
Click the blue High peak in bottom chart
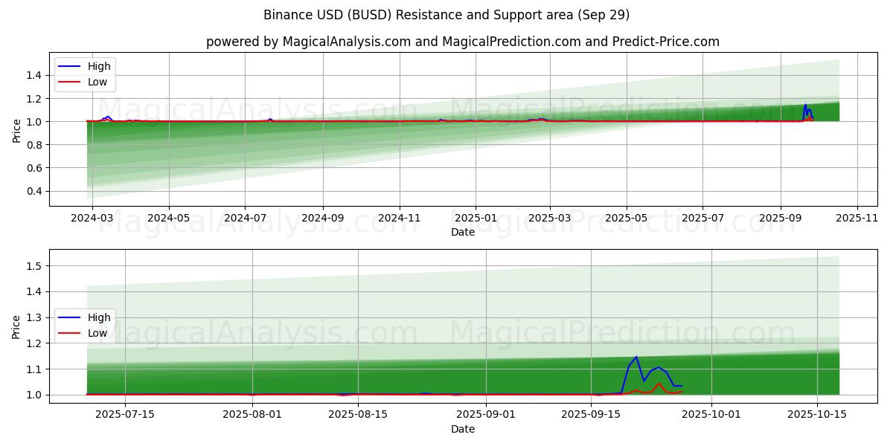pyautogui.click(x=636, y=358)
